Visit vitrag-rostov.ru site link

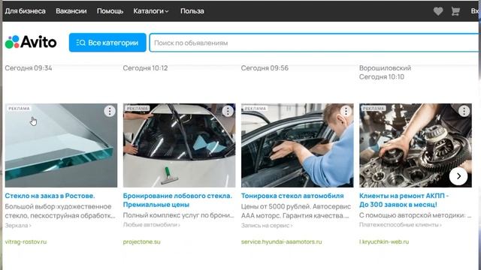pyautogui.click(x=26, y=241)
